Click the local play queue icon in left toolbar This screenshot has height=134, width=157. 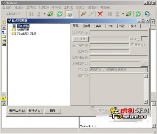click(x=39, y=14)
